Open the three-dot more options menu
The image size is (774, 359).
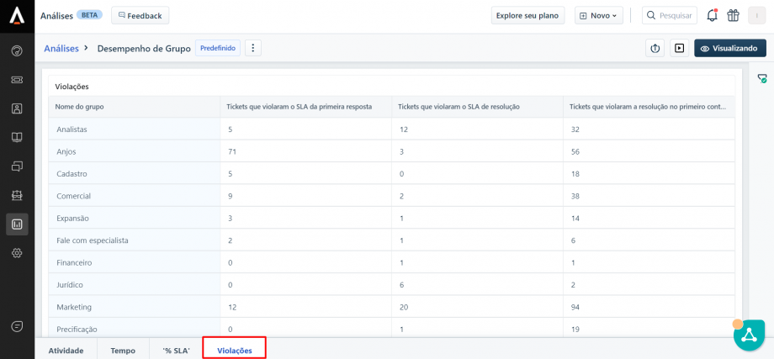point(253,49)
